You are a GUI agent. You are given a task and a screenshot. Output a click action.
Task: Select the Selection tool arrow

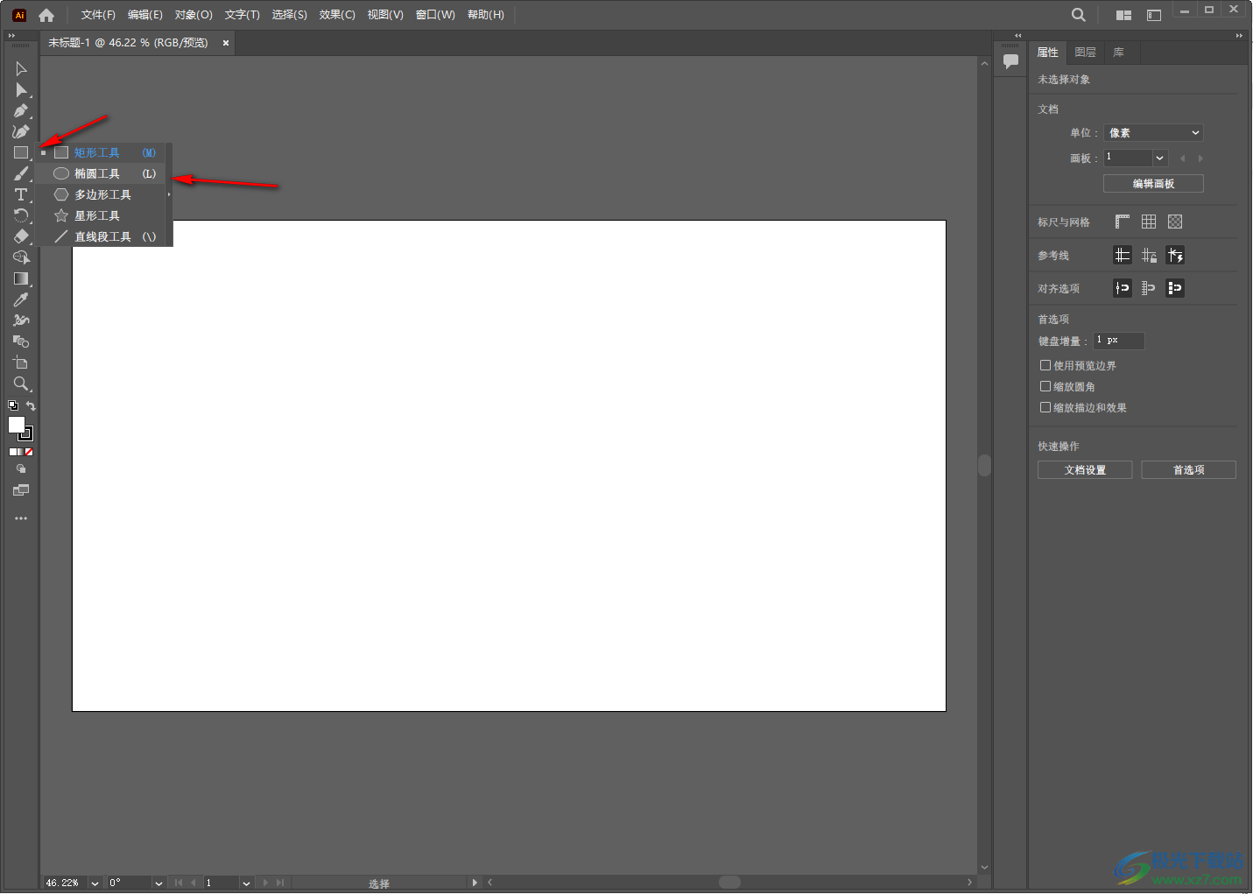tap(21, 68)
